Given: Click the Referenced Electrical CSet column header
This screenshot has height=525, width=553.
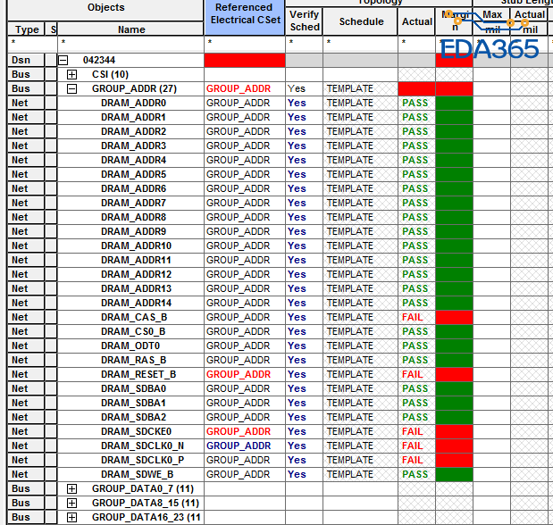Looking at the screenshot, I should pos(245,17).
